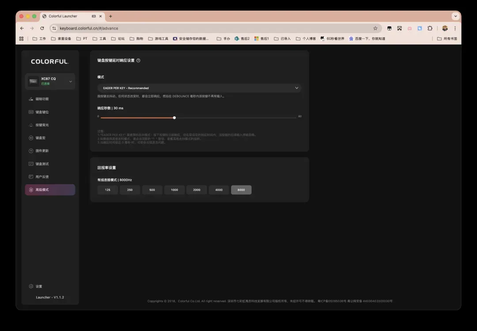Screen dimensions: 477x331
Task: Open 固件更新 firmware update page
Action: (42, 151)
